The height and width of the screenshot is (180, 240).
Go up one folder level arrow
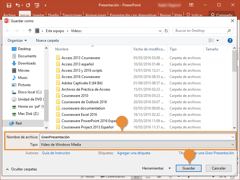pyautogui.click(x=30, y=31)
